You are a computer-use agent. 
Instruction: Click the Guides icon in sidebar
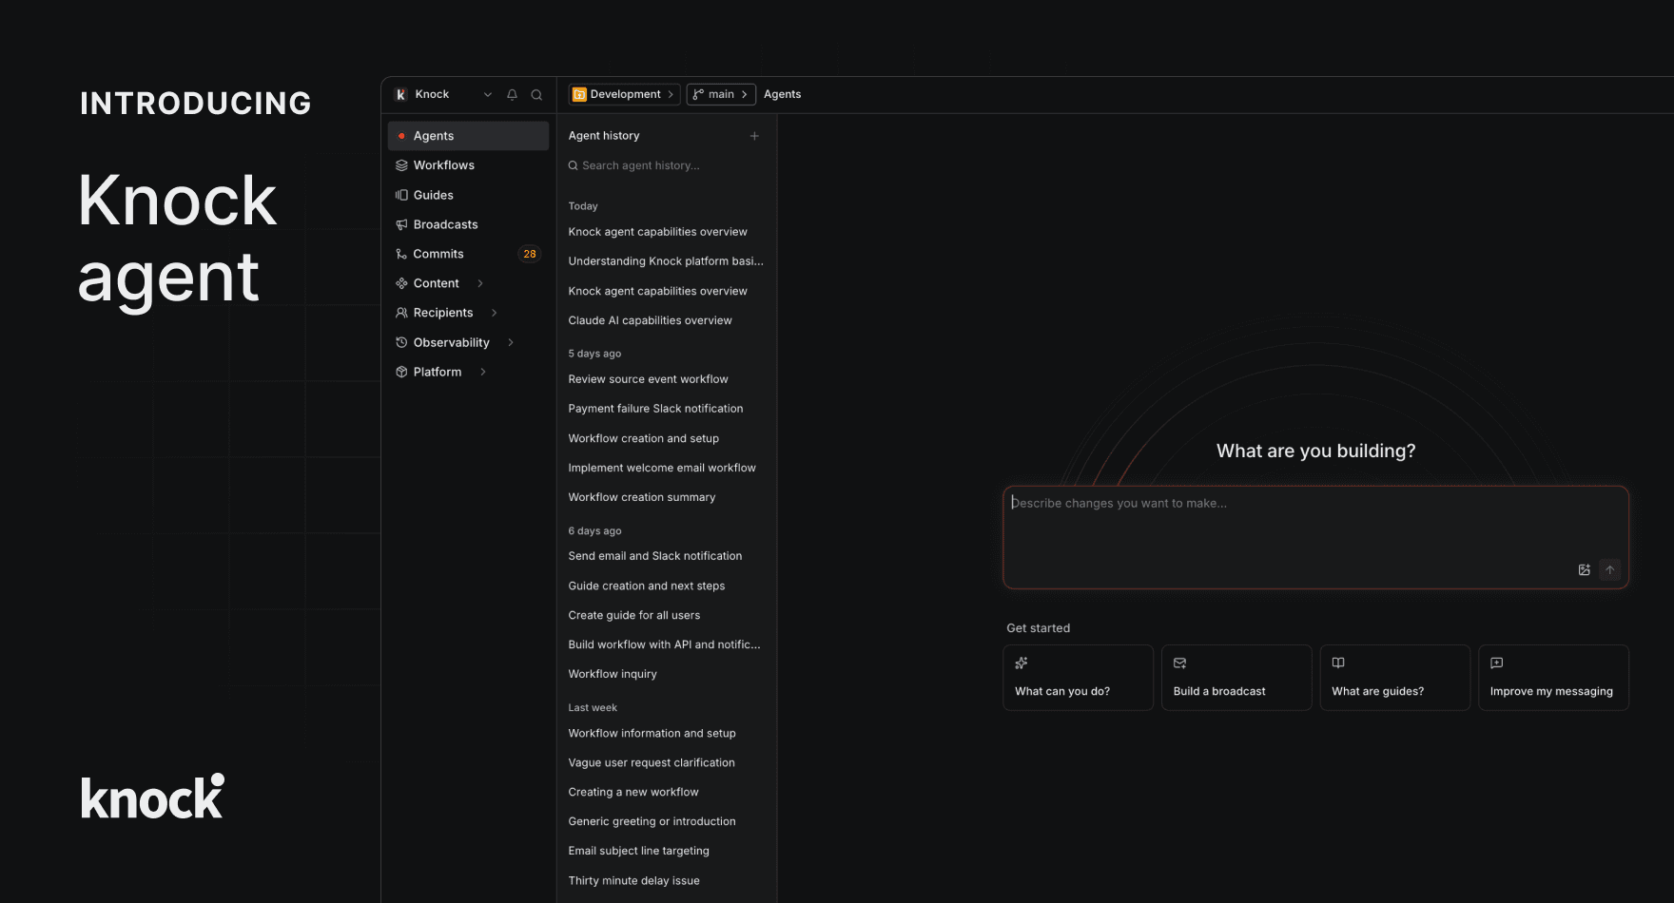pyautogui.click(x=401, y=195)
